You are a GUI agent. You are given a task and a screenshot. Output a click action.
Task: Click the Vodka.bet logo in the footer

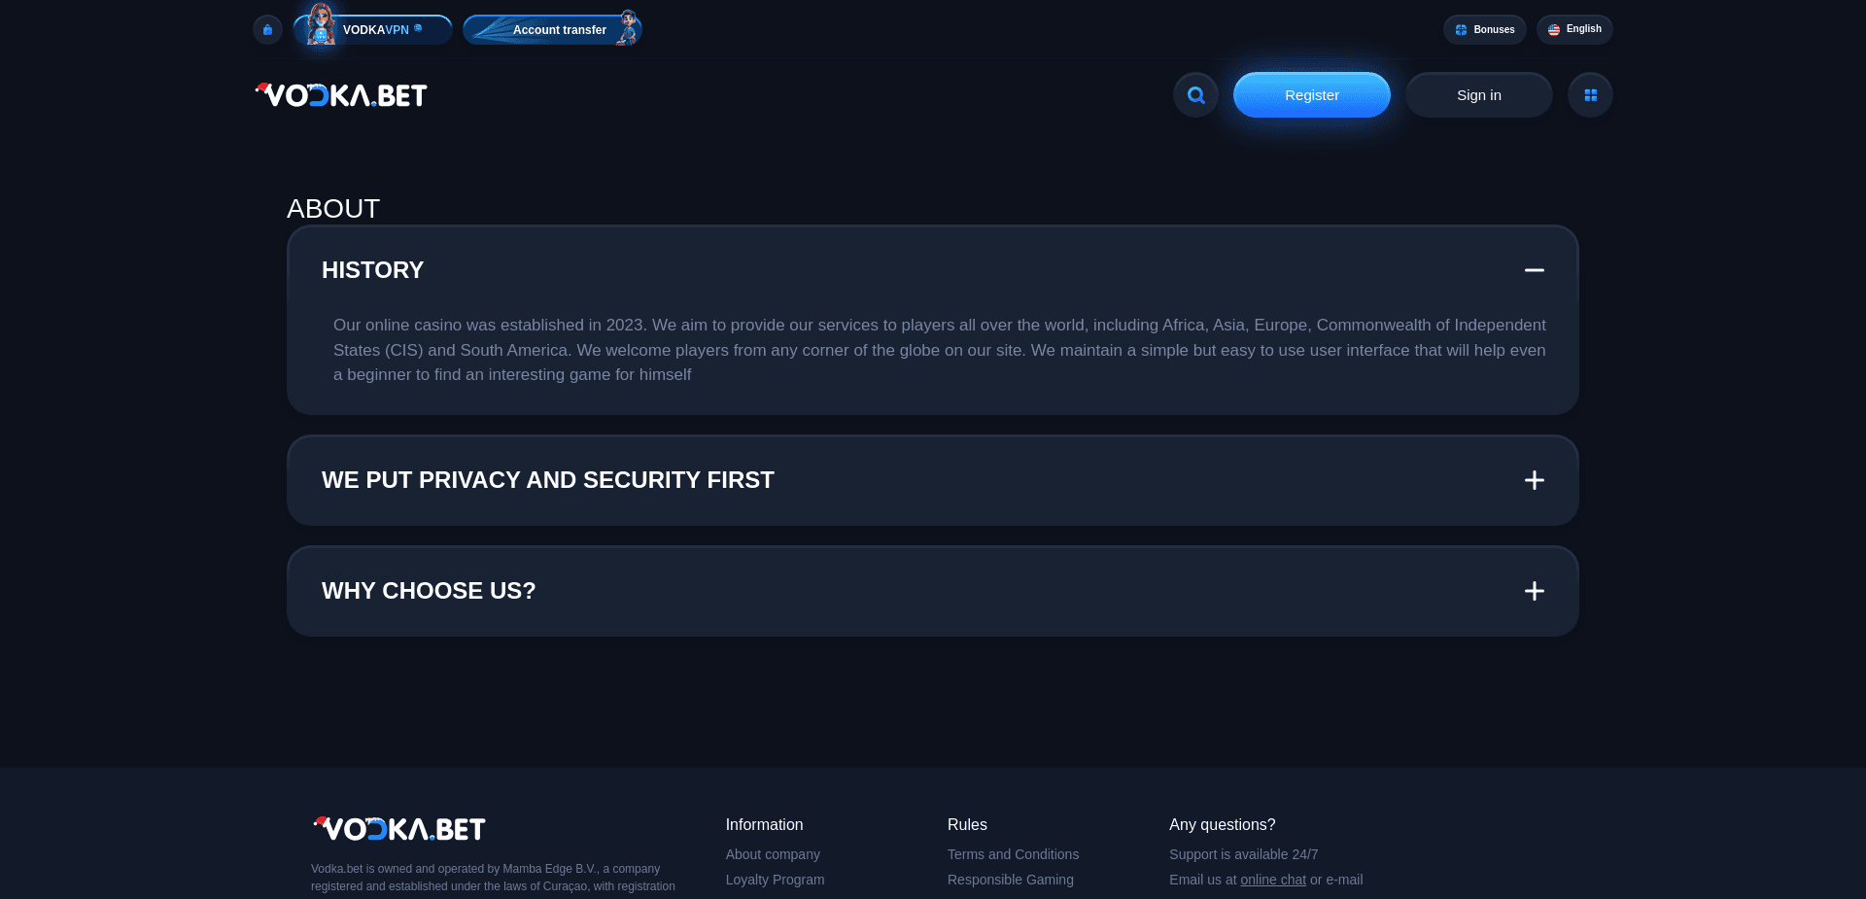pos(398,828)
